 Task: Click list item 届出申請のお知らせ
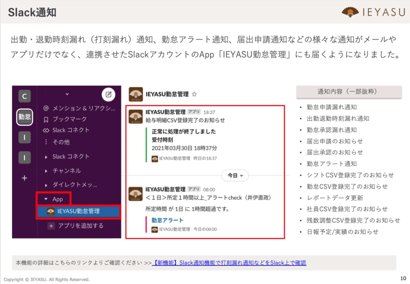(x=335, y=141)
